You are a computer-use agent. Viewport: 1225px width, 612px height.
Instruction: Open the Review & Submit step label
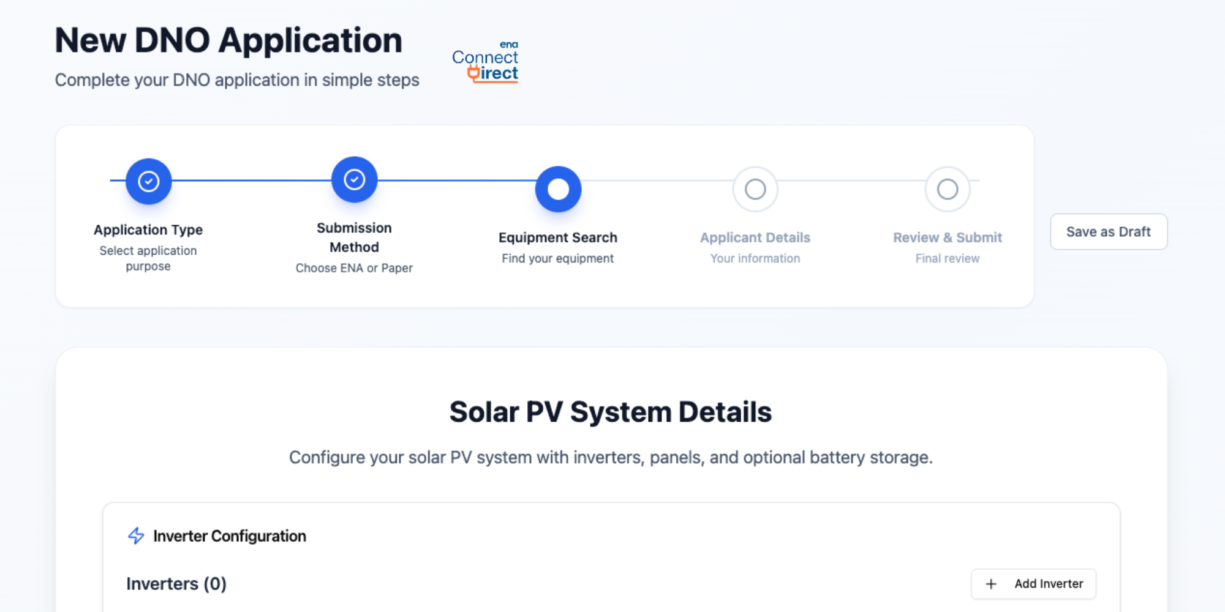pyautogui.click(x=947, y=237)
